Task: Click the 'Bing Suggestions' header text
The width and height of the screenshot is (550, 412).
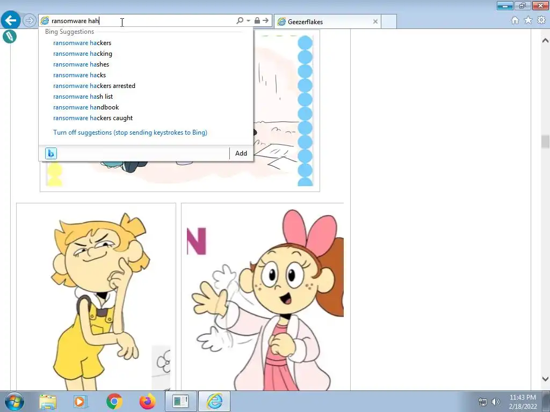Action: [69, 32]
